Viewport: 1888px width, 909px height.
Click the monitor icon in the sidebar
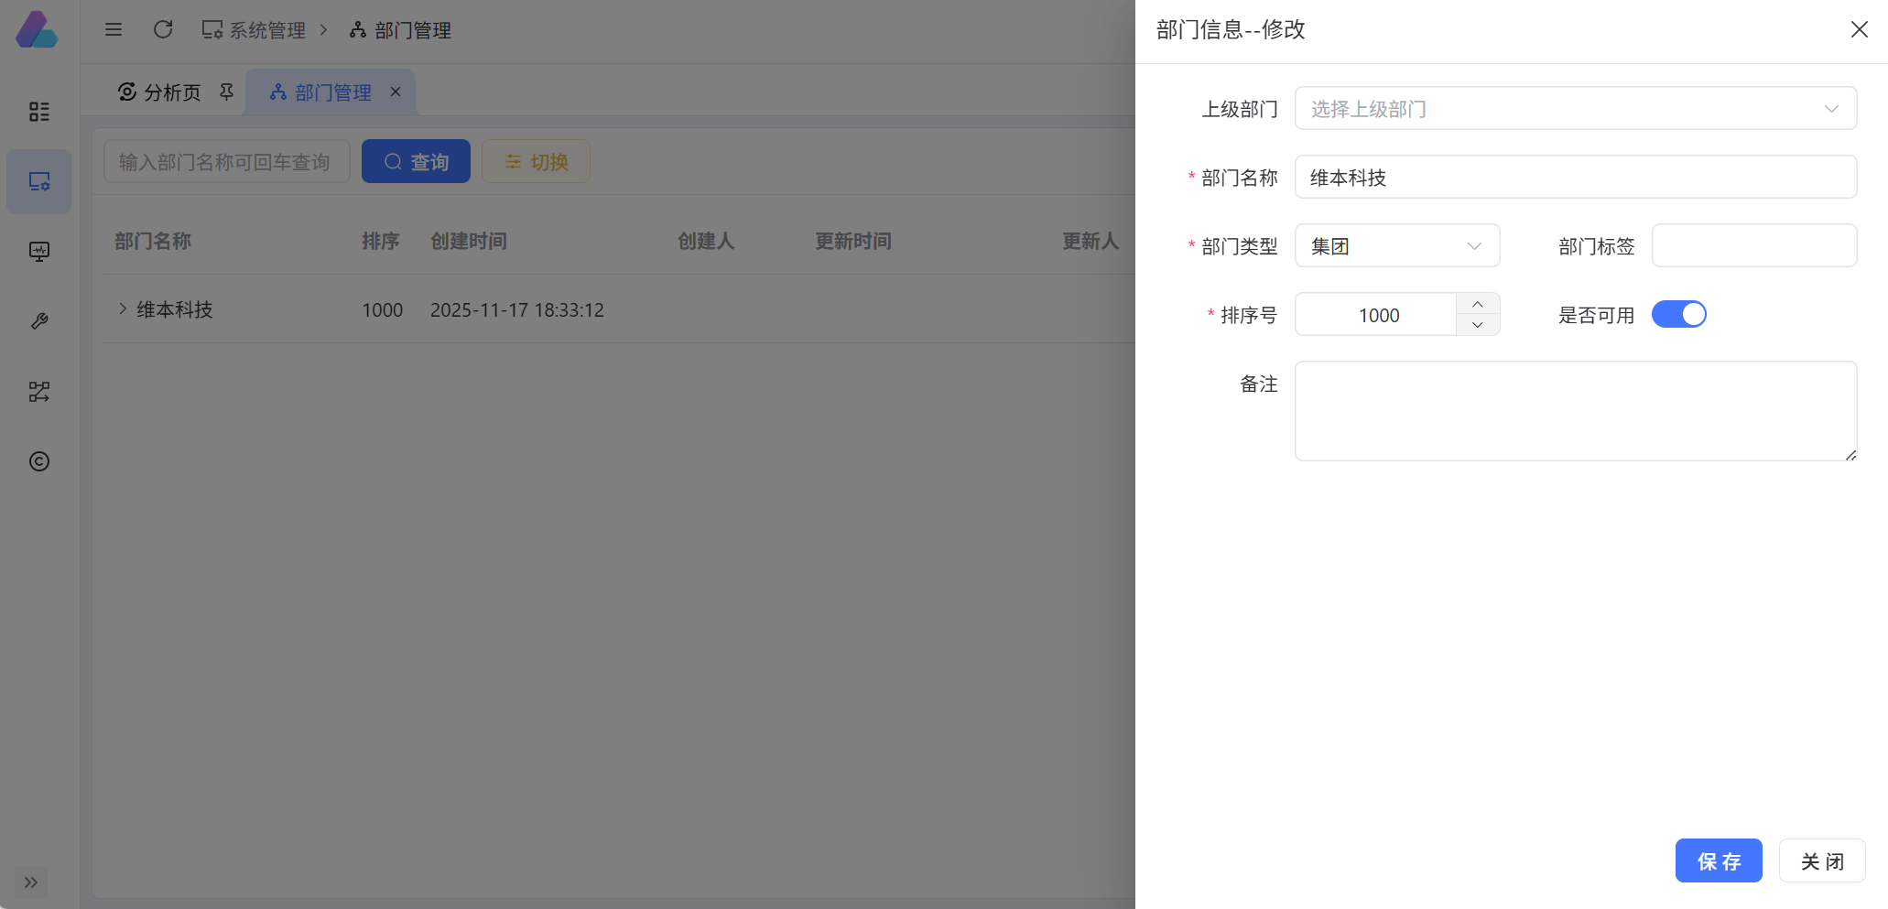tap(38, 252)
